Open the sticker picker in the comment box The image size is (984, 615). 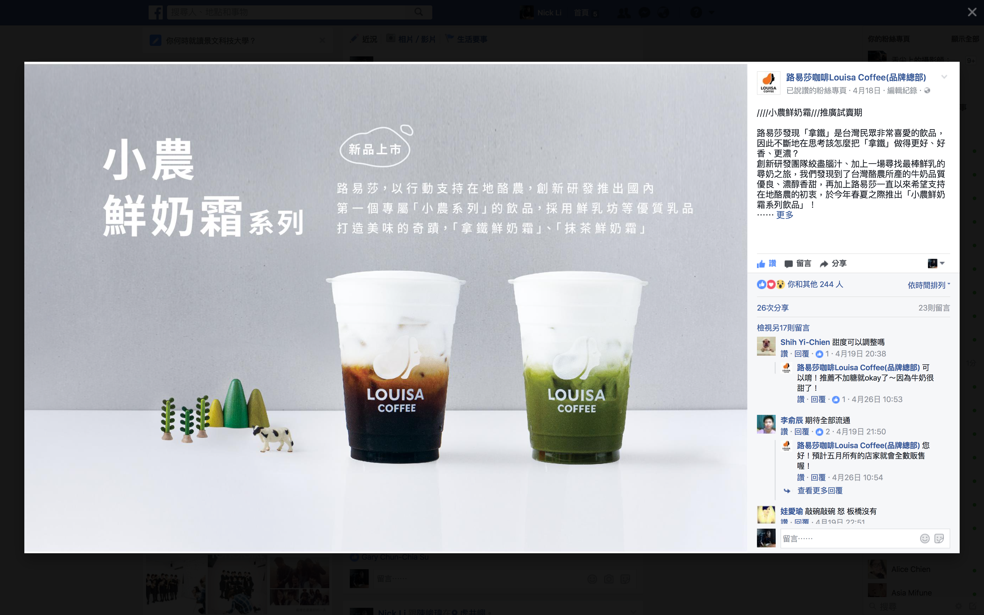click(939, 539)
